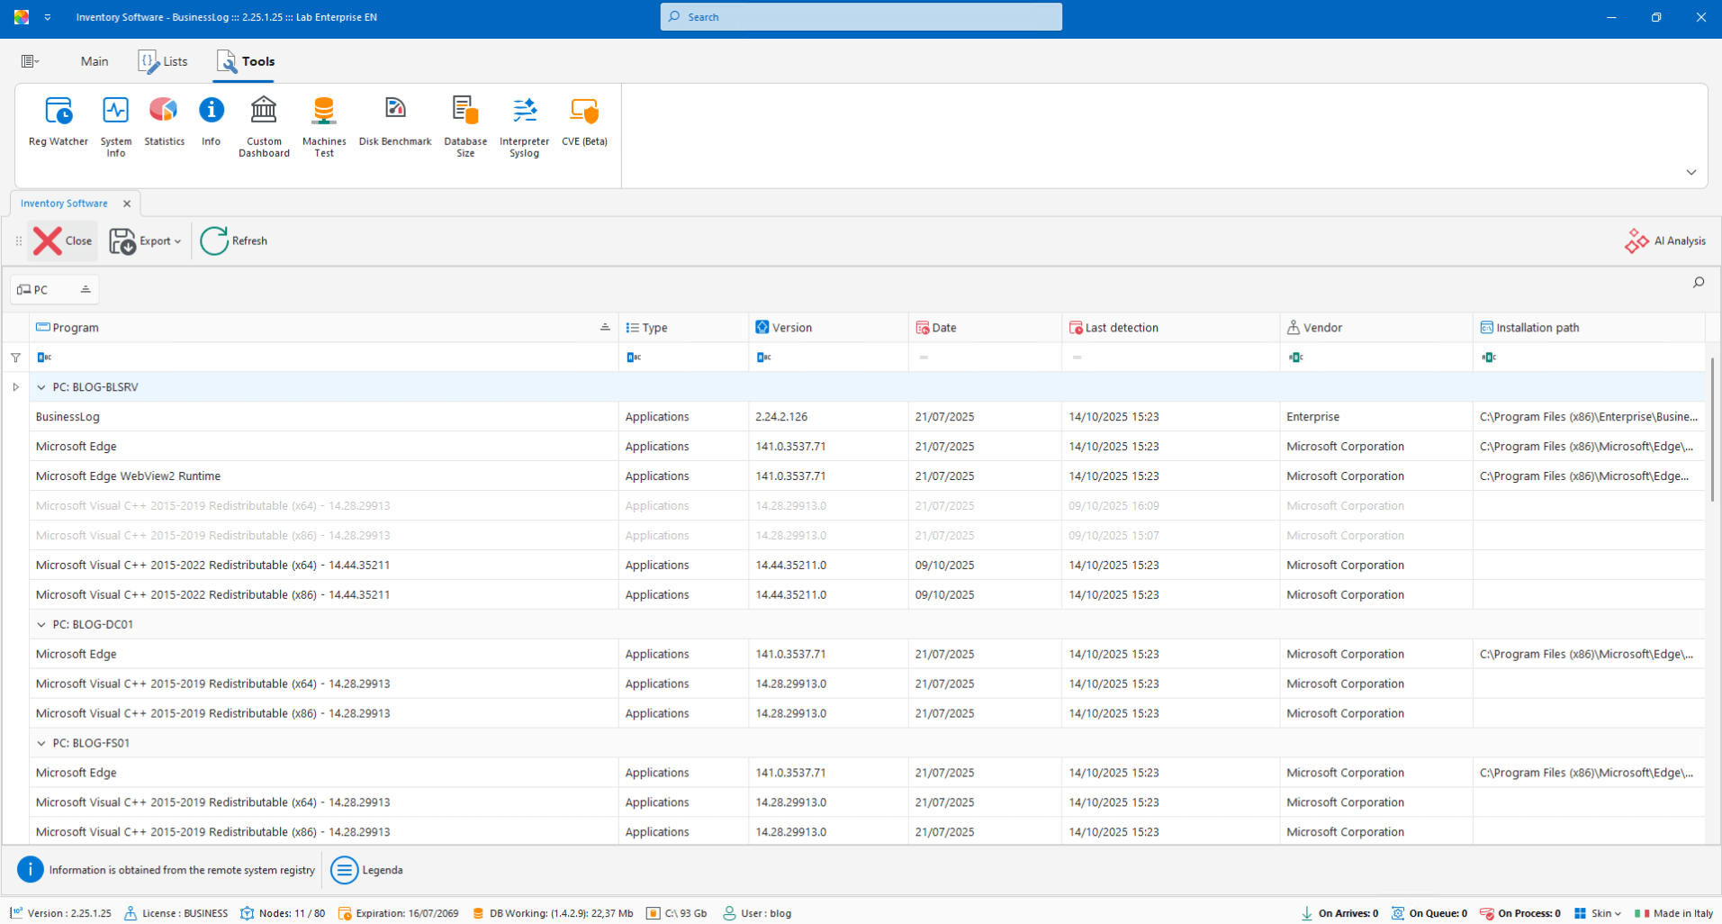Click the Statistics pie chart icon
This screenshot has height=924, width=1722.
coord(164,111)
